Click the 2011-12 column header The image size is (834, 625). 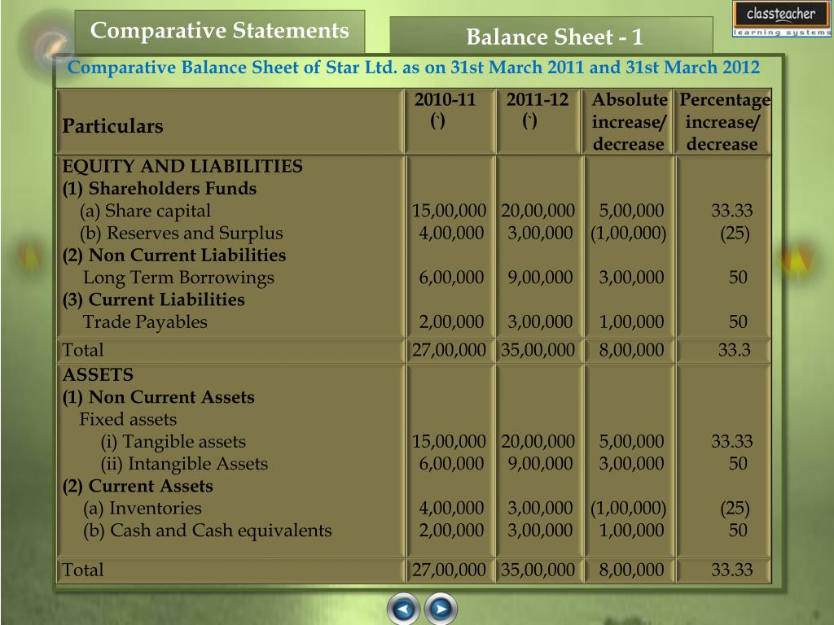pos(537,110)
